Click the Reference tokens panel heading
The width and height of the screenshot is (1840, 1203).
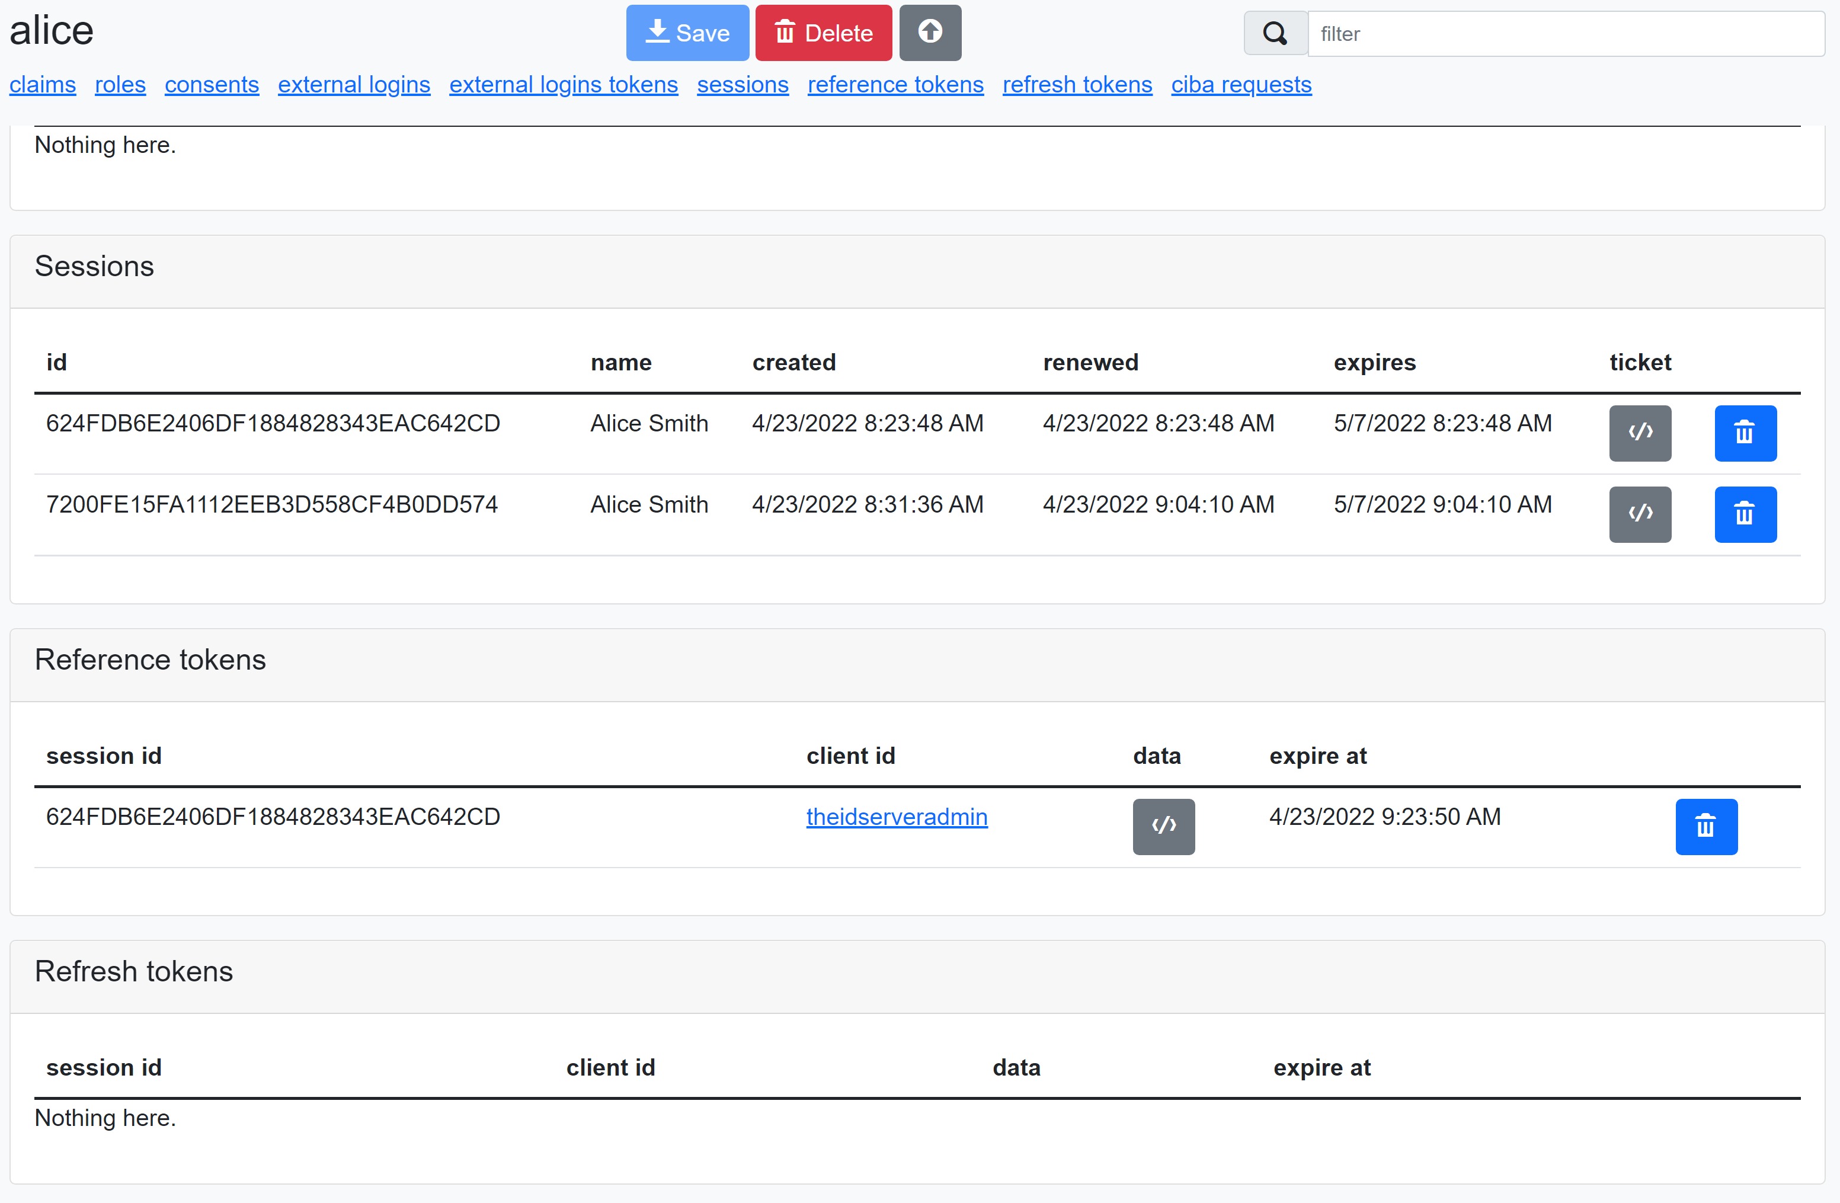coord(150,660)
